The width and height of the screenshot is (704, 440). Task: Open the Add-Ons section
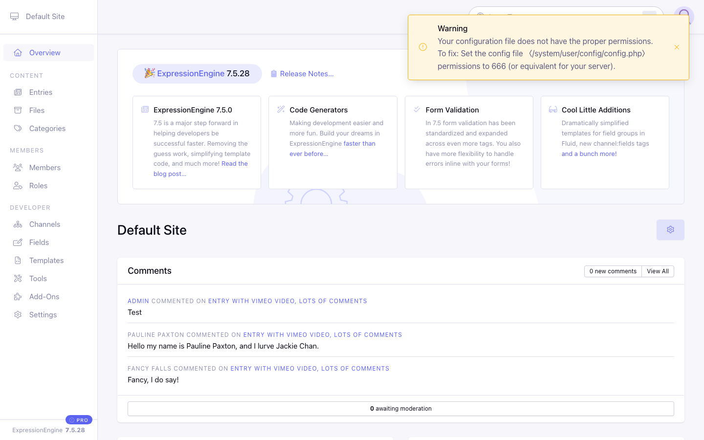(x=48, y=297)
